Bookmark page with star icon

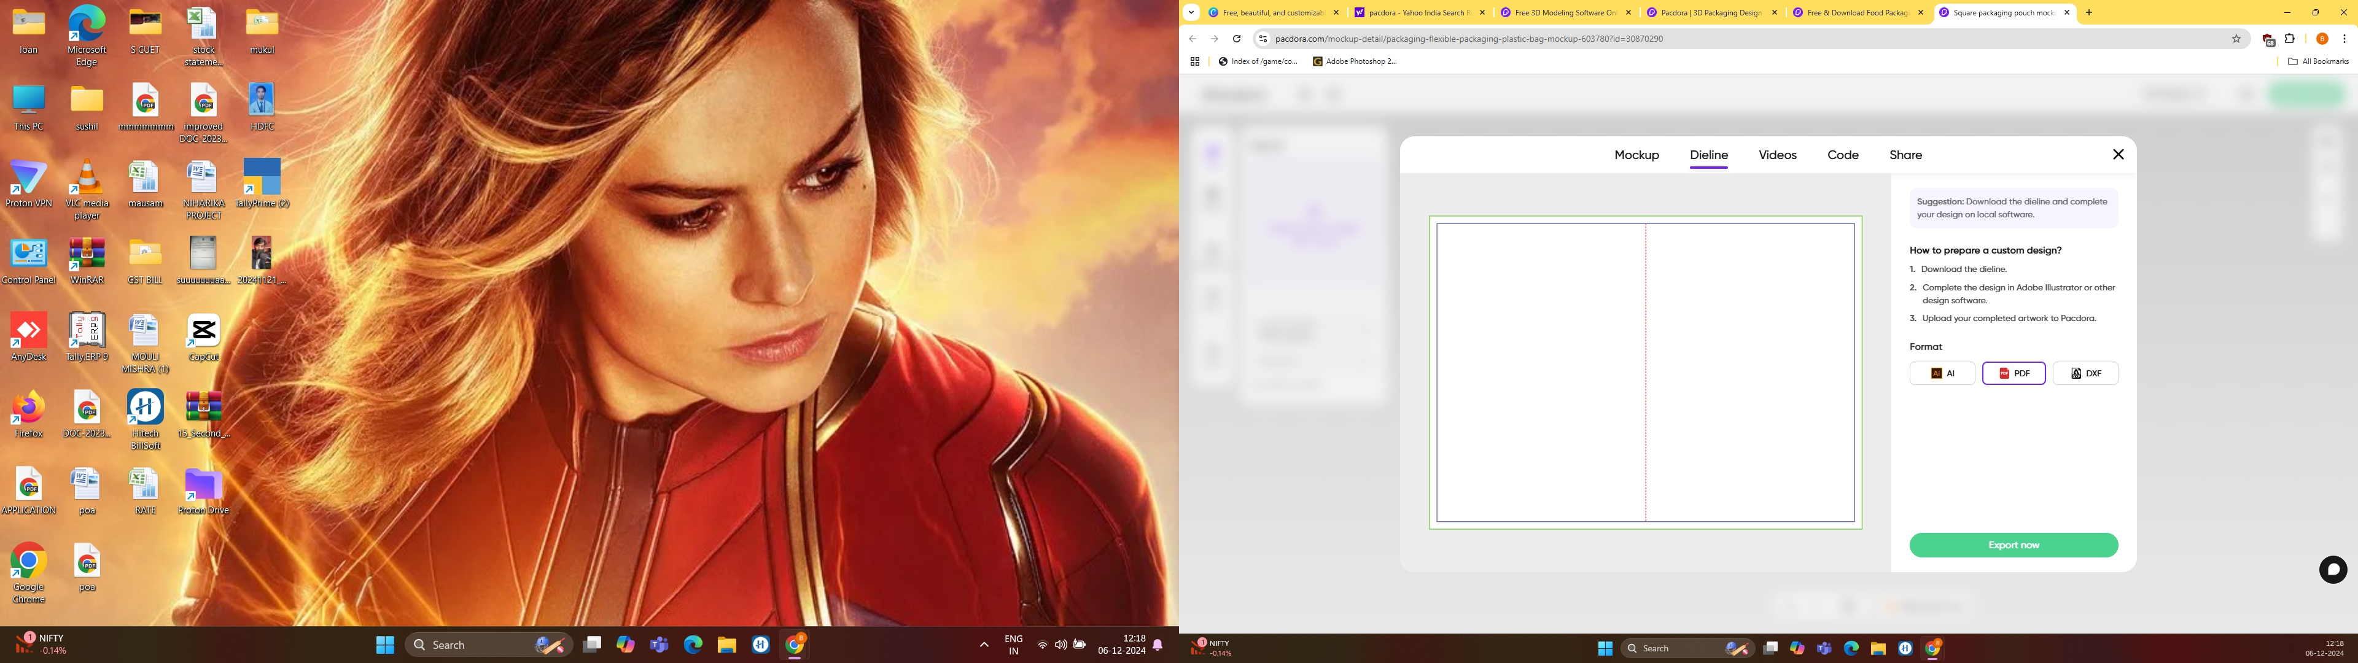(x=2235, y=39)
